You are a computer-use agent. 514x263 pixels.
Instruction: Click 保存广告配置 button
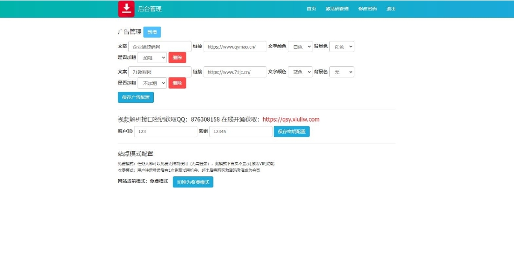136,97
